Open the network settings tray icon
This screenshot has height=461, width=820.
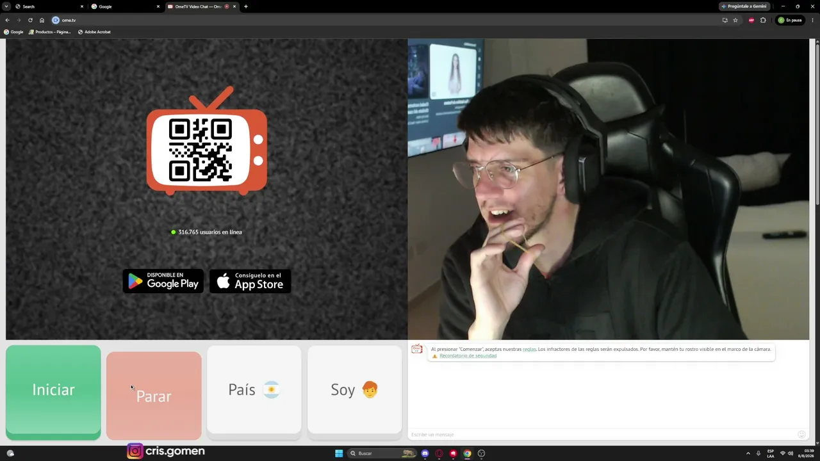782,453
